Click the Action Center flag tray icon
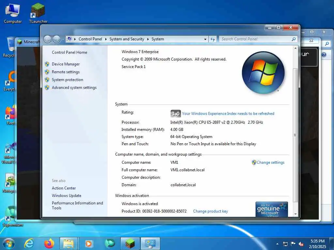The width and height of the screenshot is (334, 250). click(293, 244)
